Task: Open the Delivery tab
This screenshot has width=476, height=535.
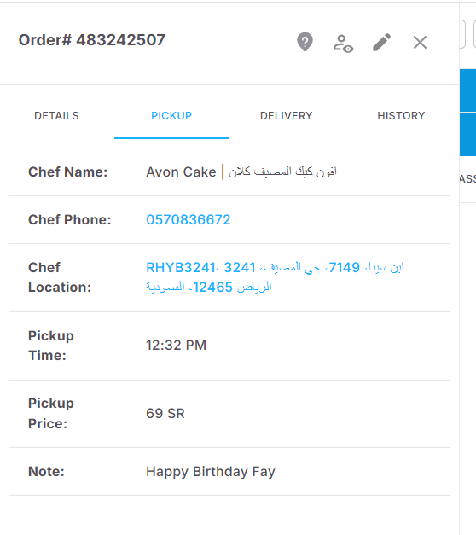Action: [287, 116]
